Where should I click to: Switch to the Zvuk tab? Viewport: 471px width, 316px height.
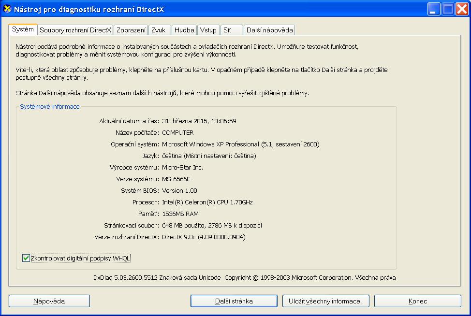(160, 30)
